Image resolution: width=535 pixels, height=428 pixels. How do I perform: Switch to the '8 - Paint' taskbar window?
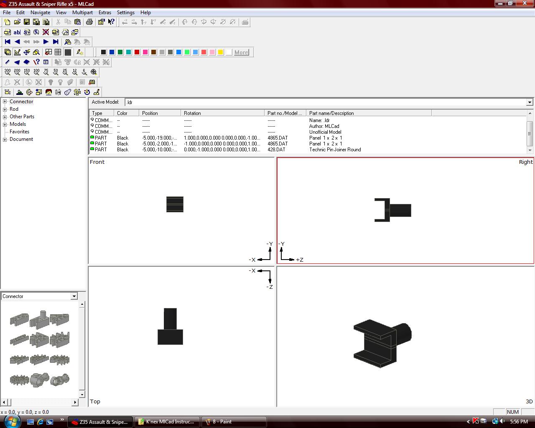234,422
